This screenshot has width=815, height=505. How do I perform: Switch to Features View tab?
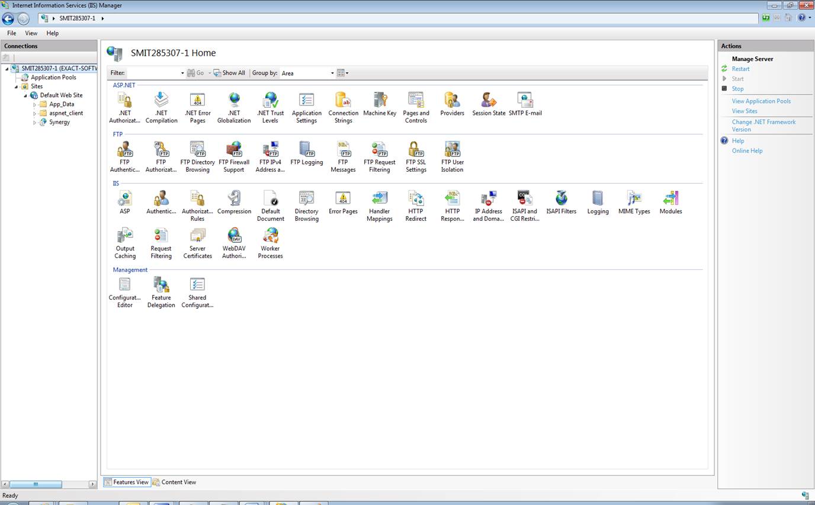click(127, 482)
